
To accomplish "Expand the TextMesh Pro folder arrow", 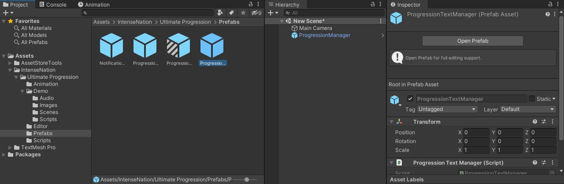I will click(x=10, y=148).
